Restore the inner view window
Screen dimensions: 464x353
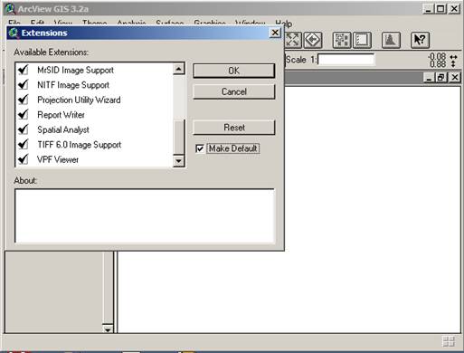click(x=440, y=78)
